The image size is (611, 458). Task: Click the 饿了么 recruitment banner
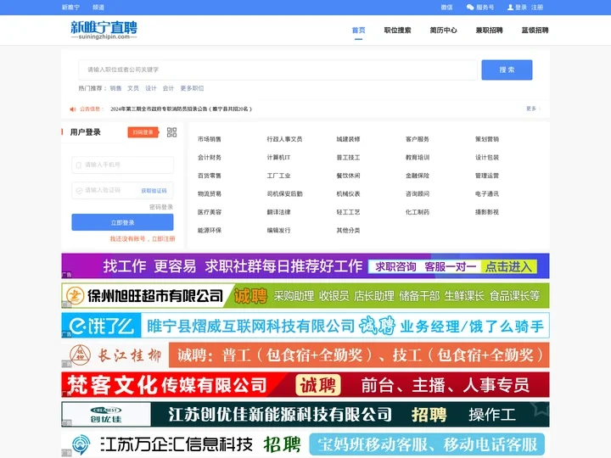pyautogui.click(x=305, y=325)
